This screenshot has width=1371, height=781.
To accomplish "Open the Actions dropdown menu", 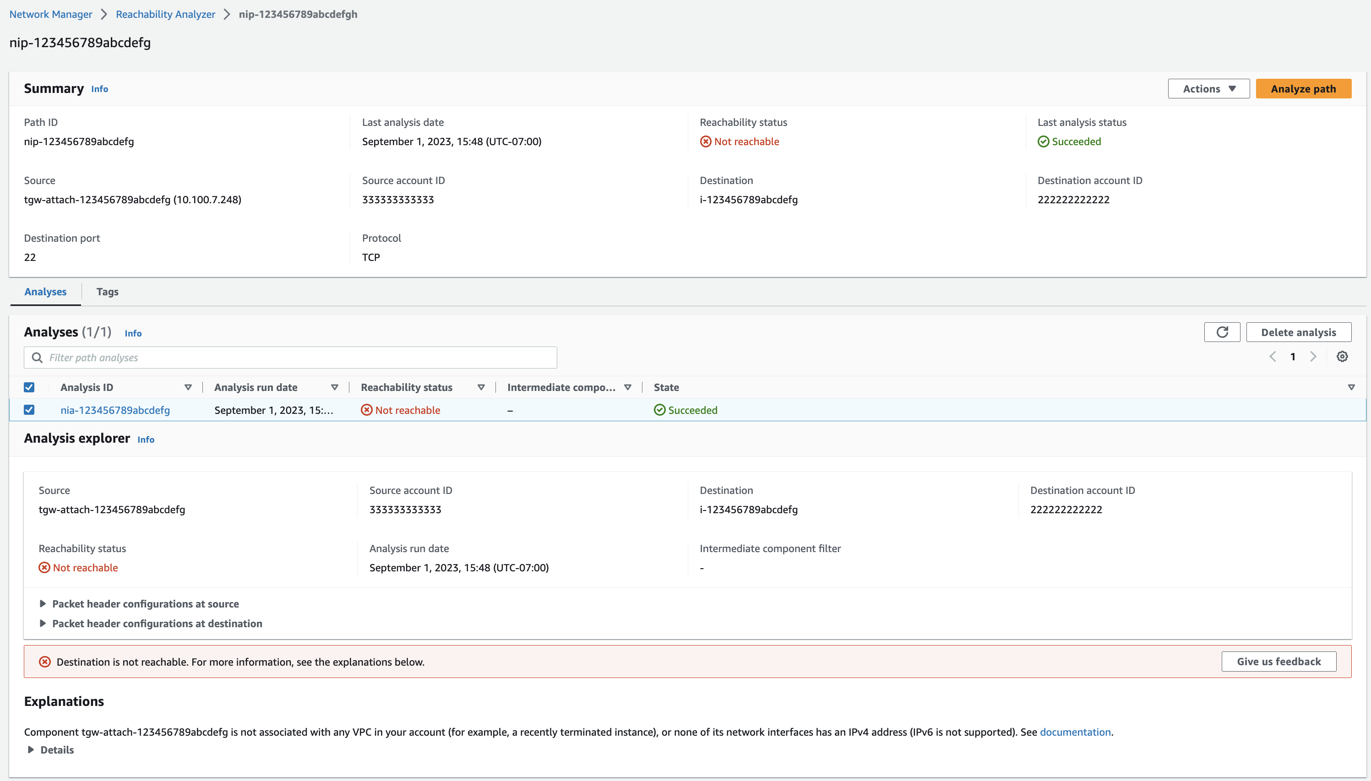I will tap(1208, 88).
